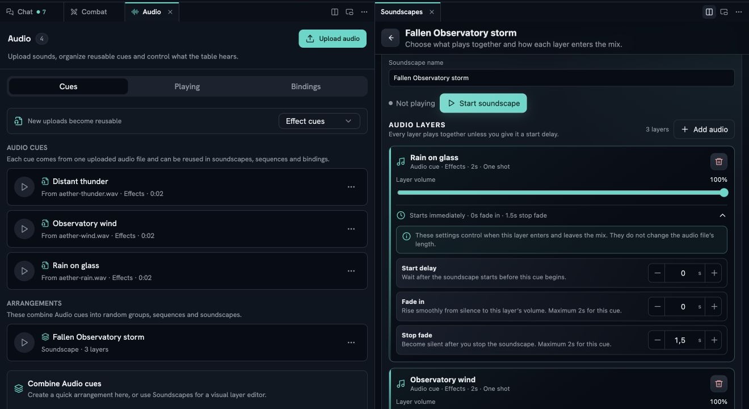This screenshot has width=749, height=409.
Task: Delete the Observatory wind layer
Action: click(x=719, y=384)
